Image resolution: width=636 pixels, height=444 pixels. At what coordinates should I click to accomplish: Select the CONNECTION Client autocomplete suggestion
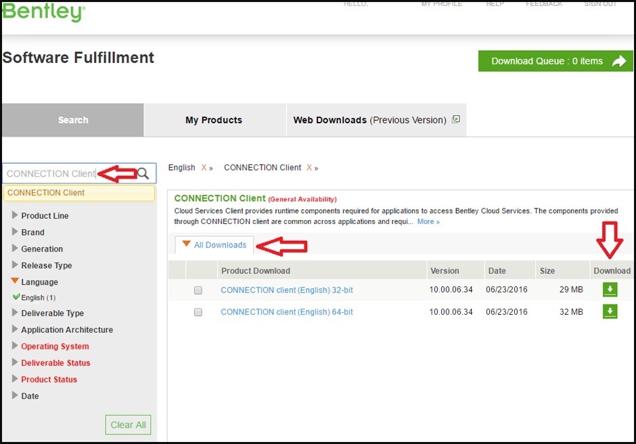(x=79, y=193)
